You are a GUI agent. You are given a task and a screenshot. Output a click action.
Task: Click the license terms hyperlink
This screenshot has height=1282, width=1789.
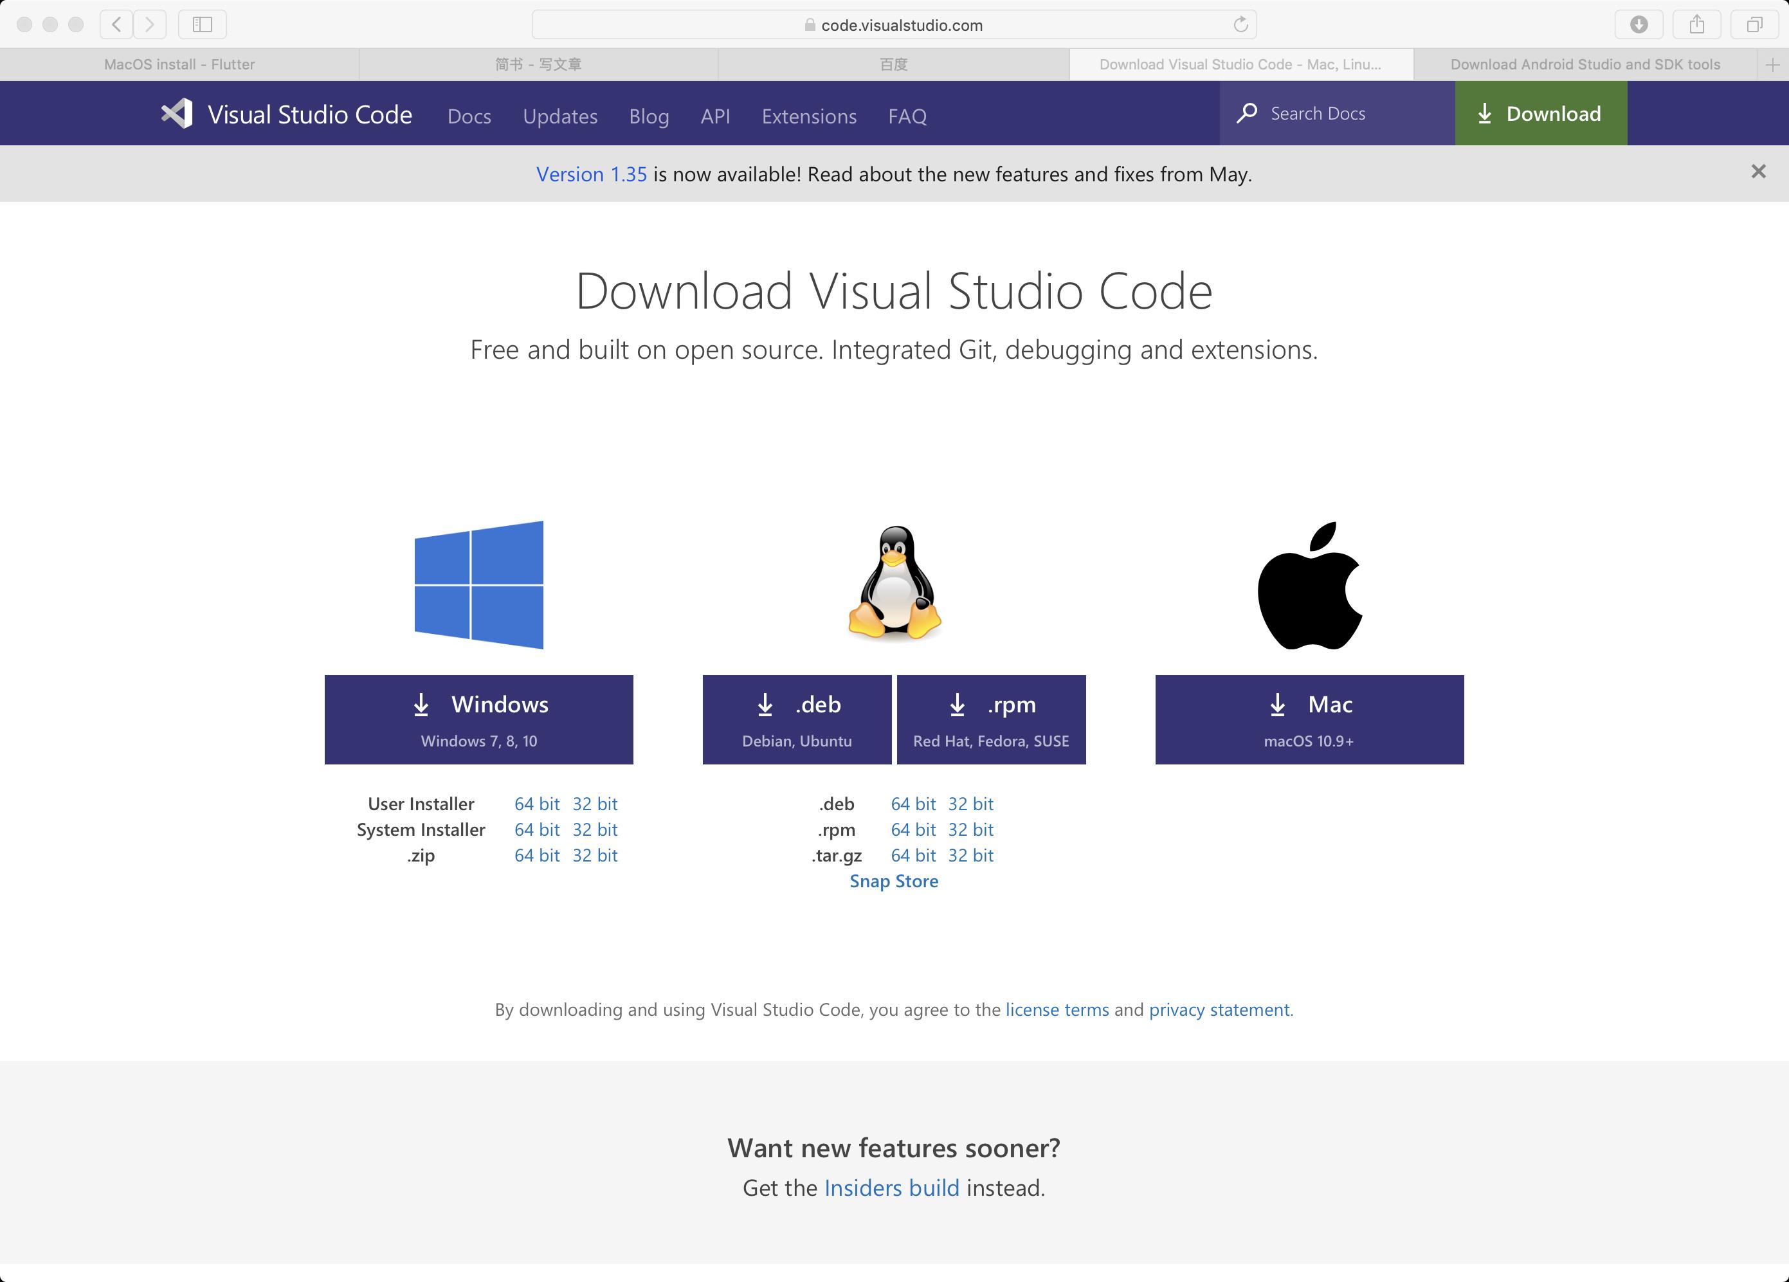tap(1059, 1009)
